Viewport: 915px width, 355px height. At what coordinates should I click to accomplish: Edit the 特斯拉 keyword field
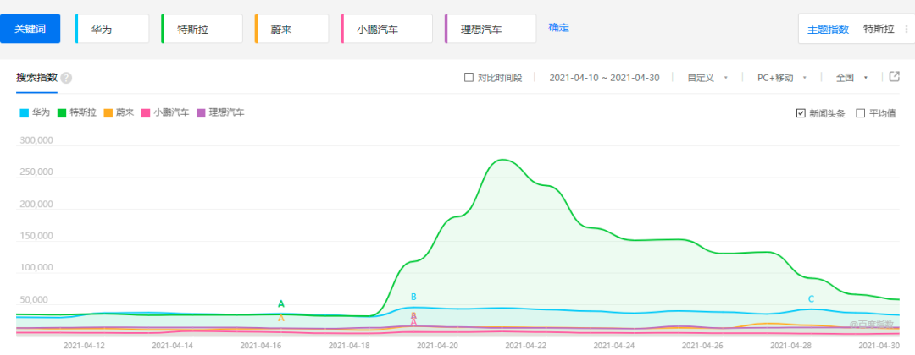click(202, 29)
